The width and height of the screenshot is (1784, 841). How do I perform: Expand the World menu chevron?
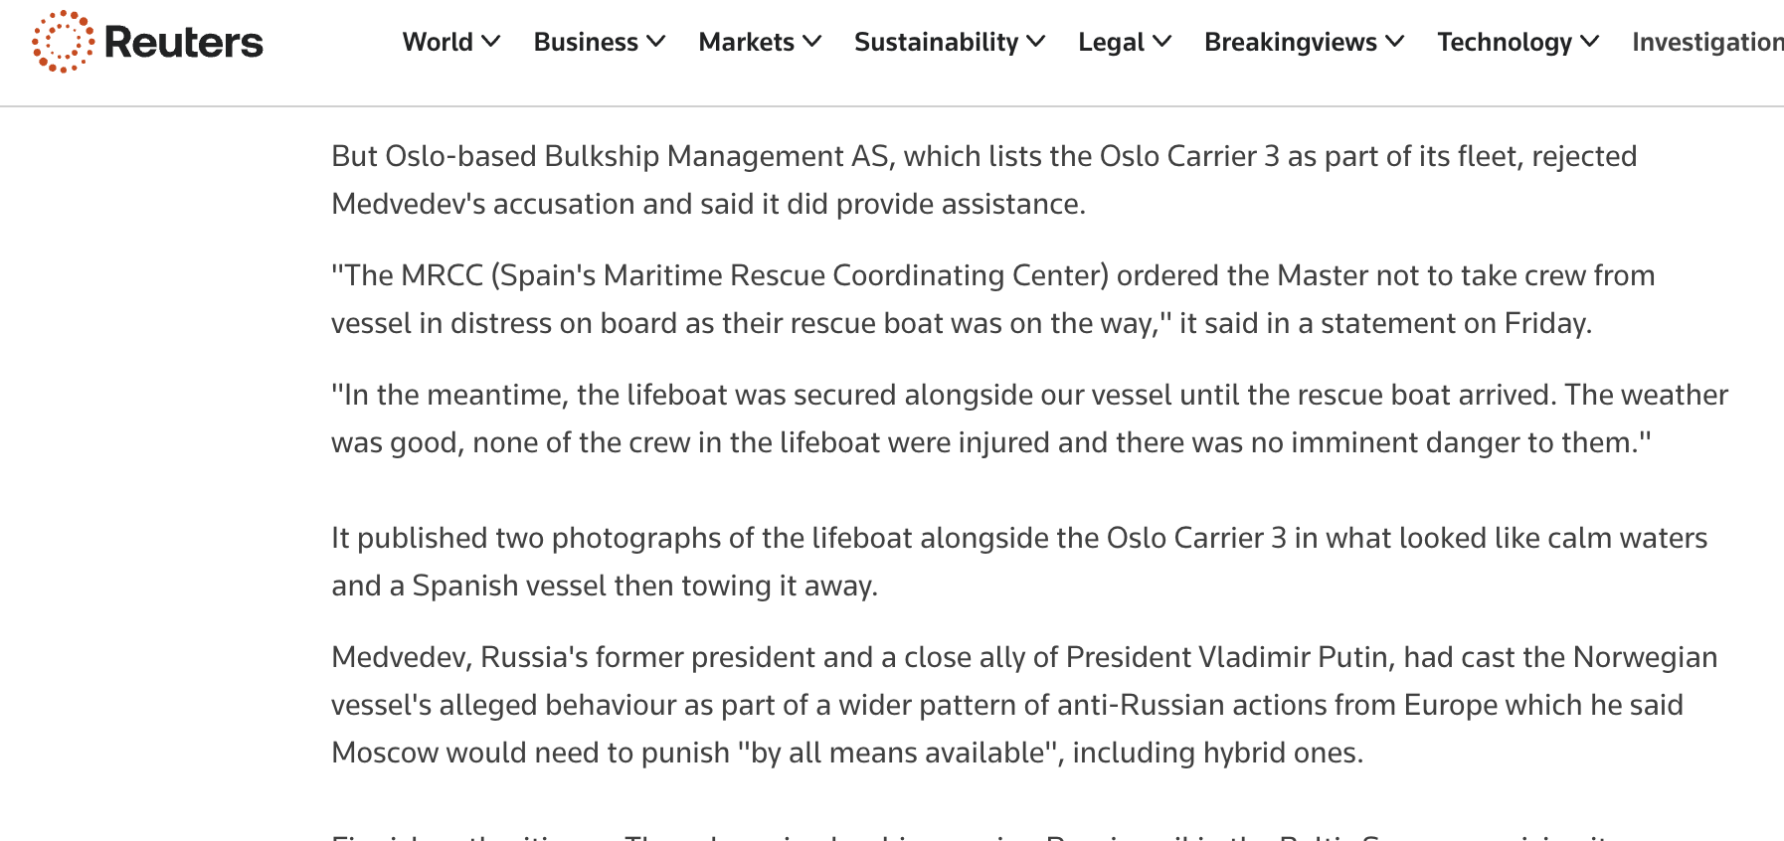coord(490,42)
